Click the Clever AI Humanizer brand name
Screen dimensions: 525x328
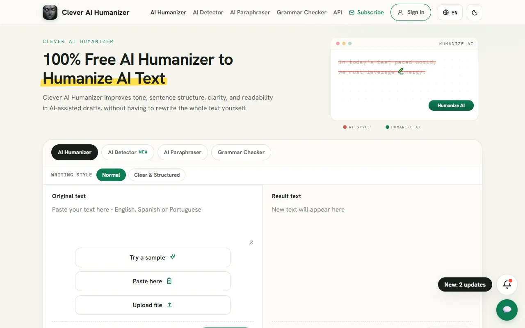(96, 12)
